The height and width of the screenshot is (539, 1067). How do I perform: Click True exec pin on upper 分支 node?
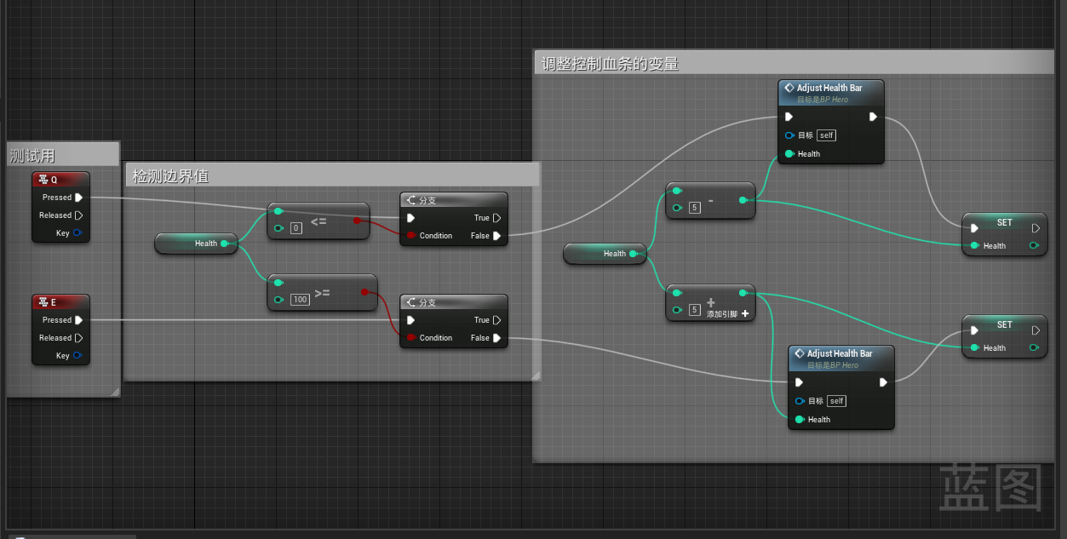click(x=496, y=218)
